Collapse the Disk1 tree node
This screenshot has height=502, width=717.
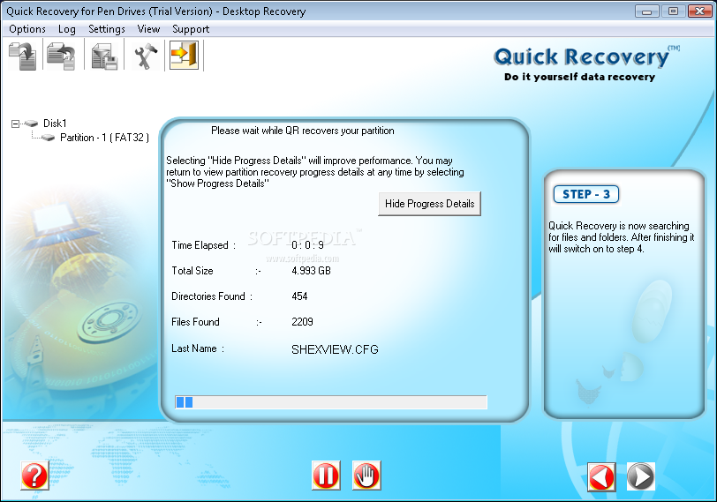click(16, 124)
